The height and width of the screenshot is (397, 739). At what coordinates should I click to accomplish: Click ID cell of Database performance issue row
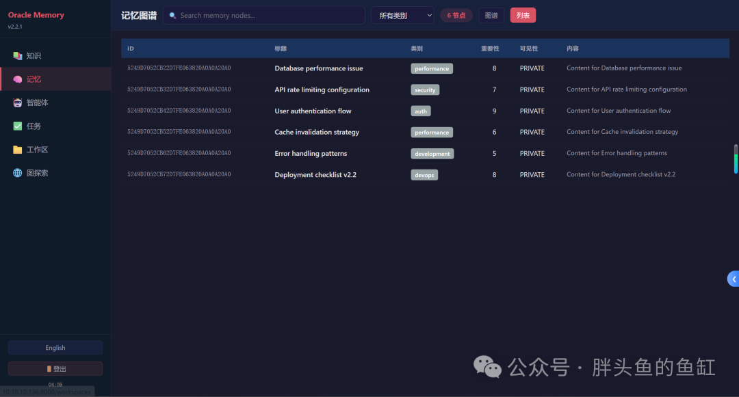point(179,68)
